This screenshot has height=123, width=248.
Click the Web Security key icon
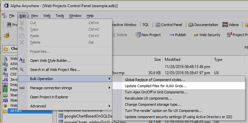[196, 35]
